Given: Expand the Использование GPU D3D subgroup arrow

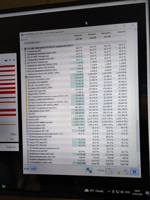Looking at the screenshot, I should (27, 136).
